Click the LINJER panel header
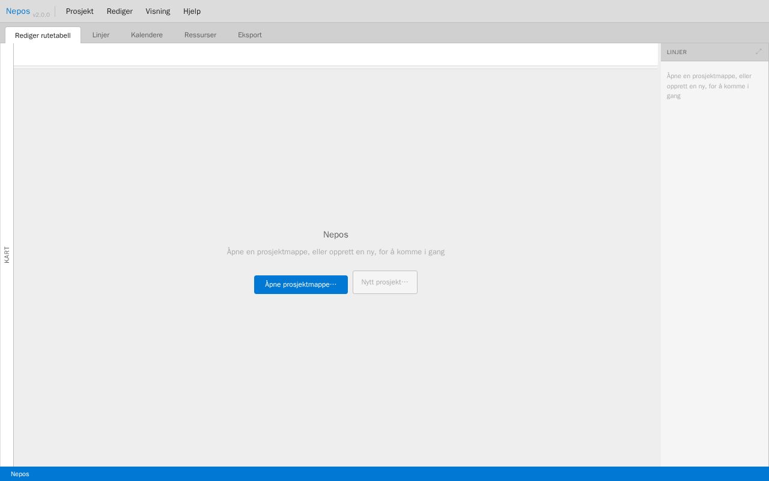 [x=715, y=52]
